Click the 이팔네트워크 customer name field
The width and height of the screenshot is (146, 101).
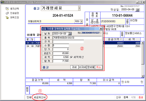pyautogui.click(x=51, y=22)
